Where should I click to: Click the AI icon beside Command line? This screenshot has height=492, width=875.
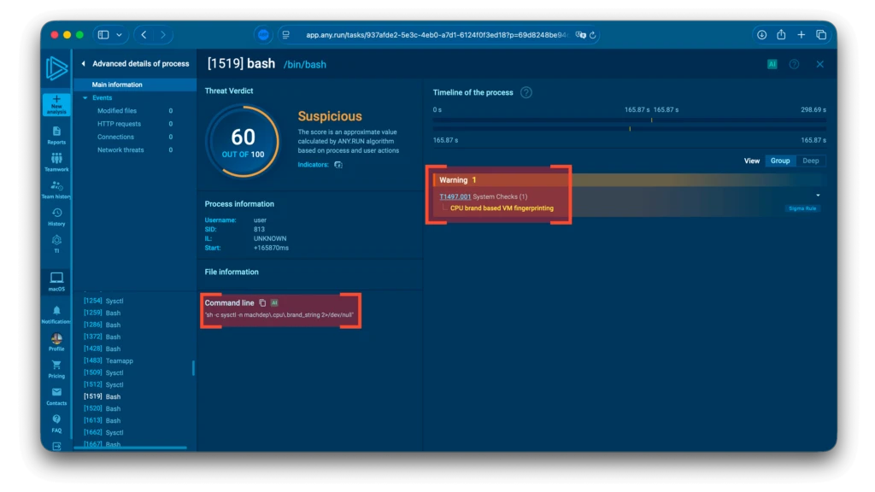274,303
